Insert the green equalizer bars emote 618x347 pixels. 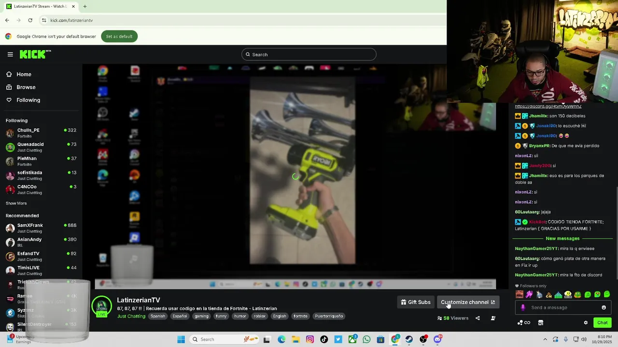(558, 294)
